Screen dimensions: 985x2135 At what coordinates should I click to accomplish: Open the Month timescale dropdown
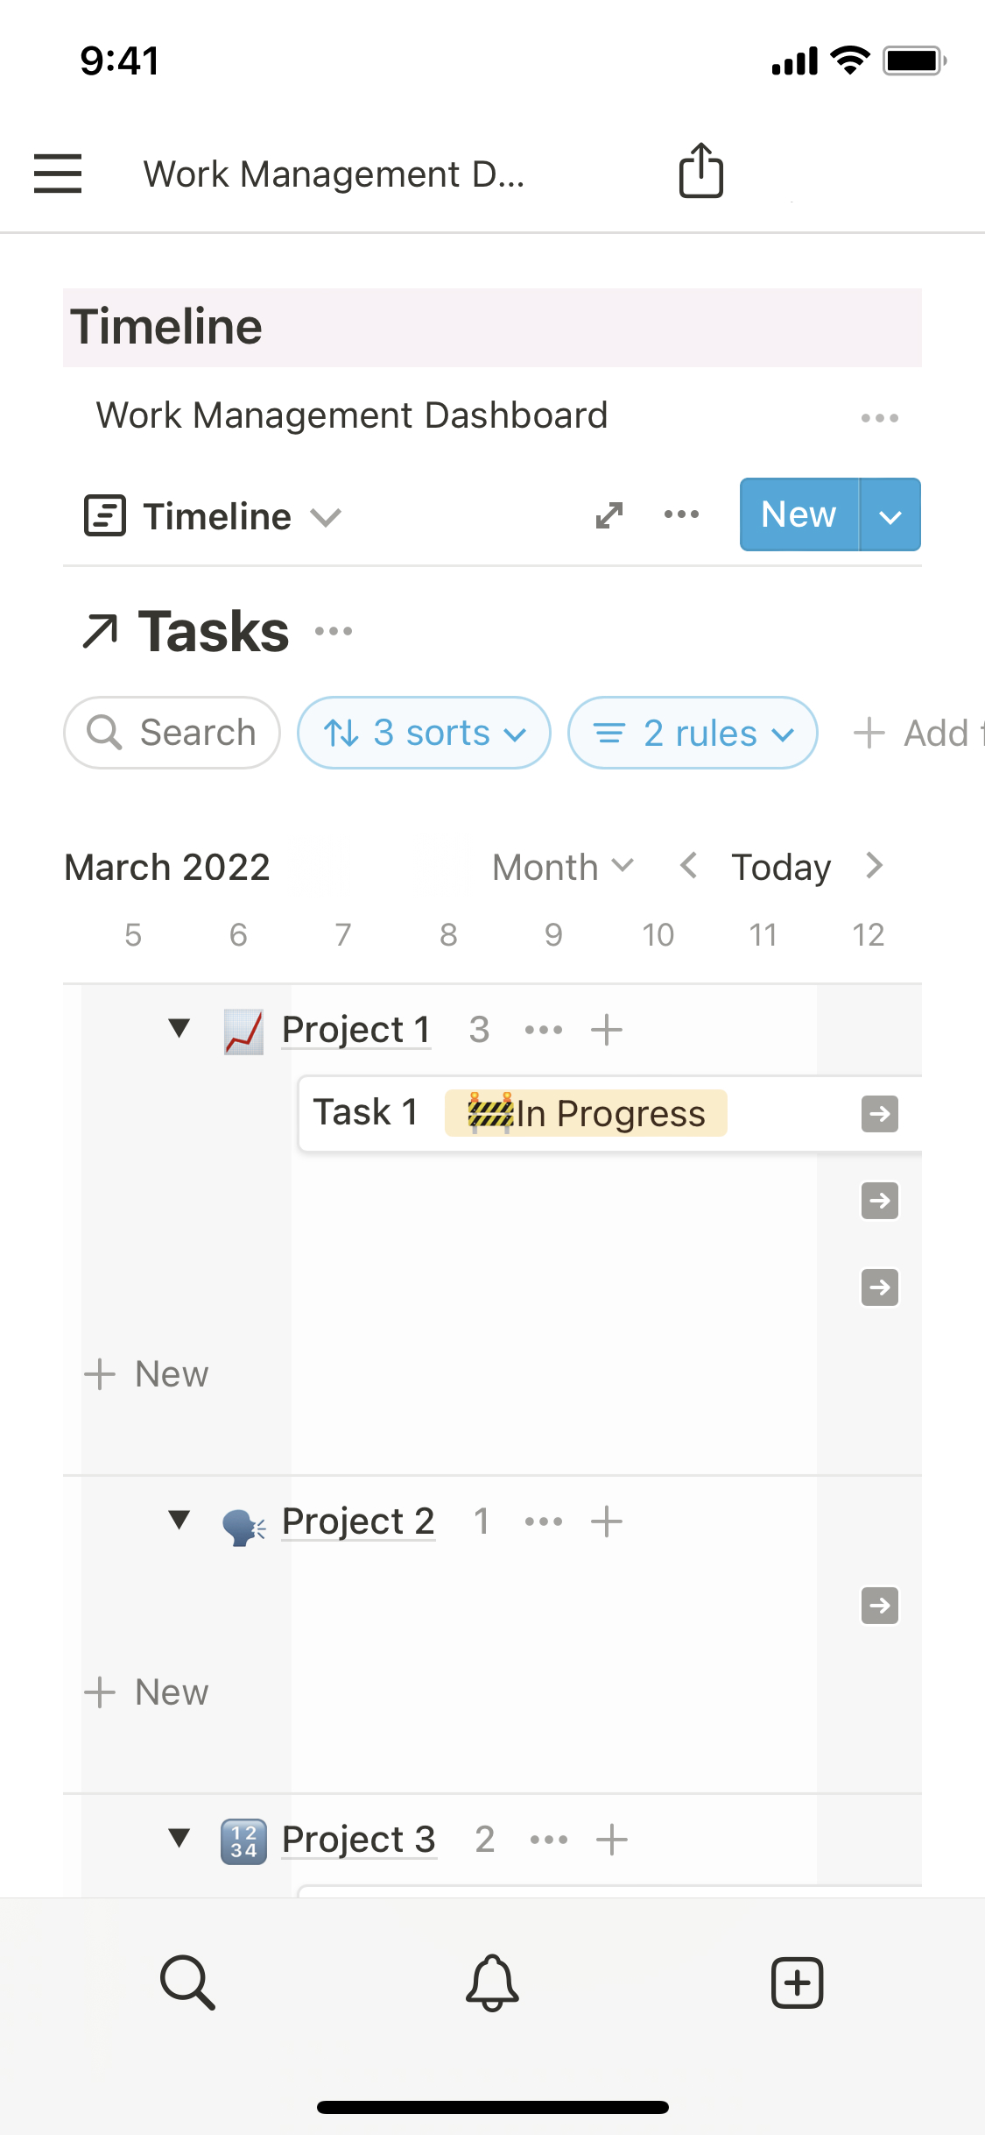(562, 867)
